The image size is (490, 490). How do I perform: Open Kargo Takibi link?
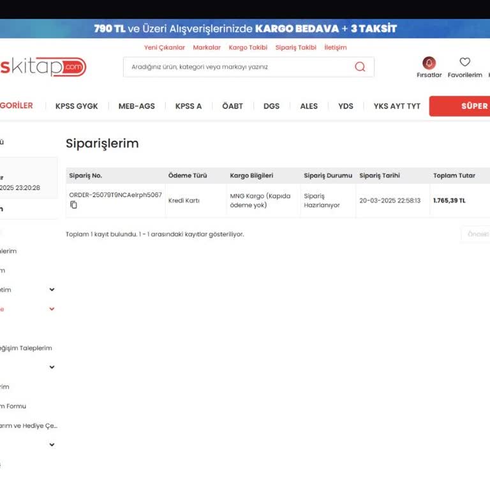(x=248, y=47)
